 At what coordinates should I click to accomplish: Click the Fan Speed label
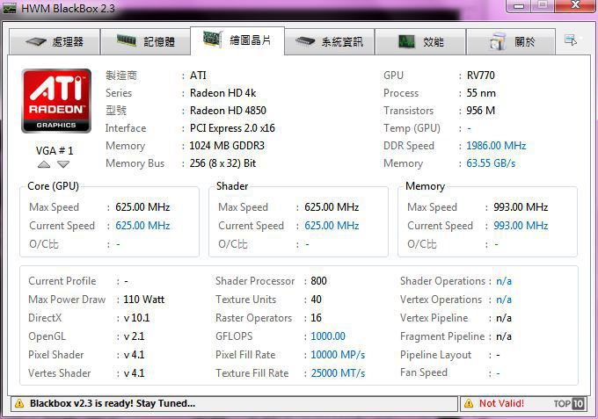424,372
